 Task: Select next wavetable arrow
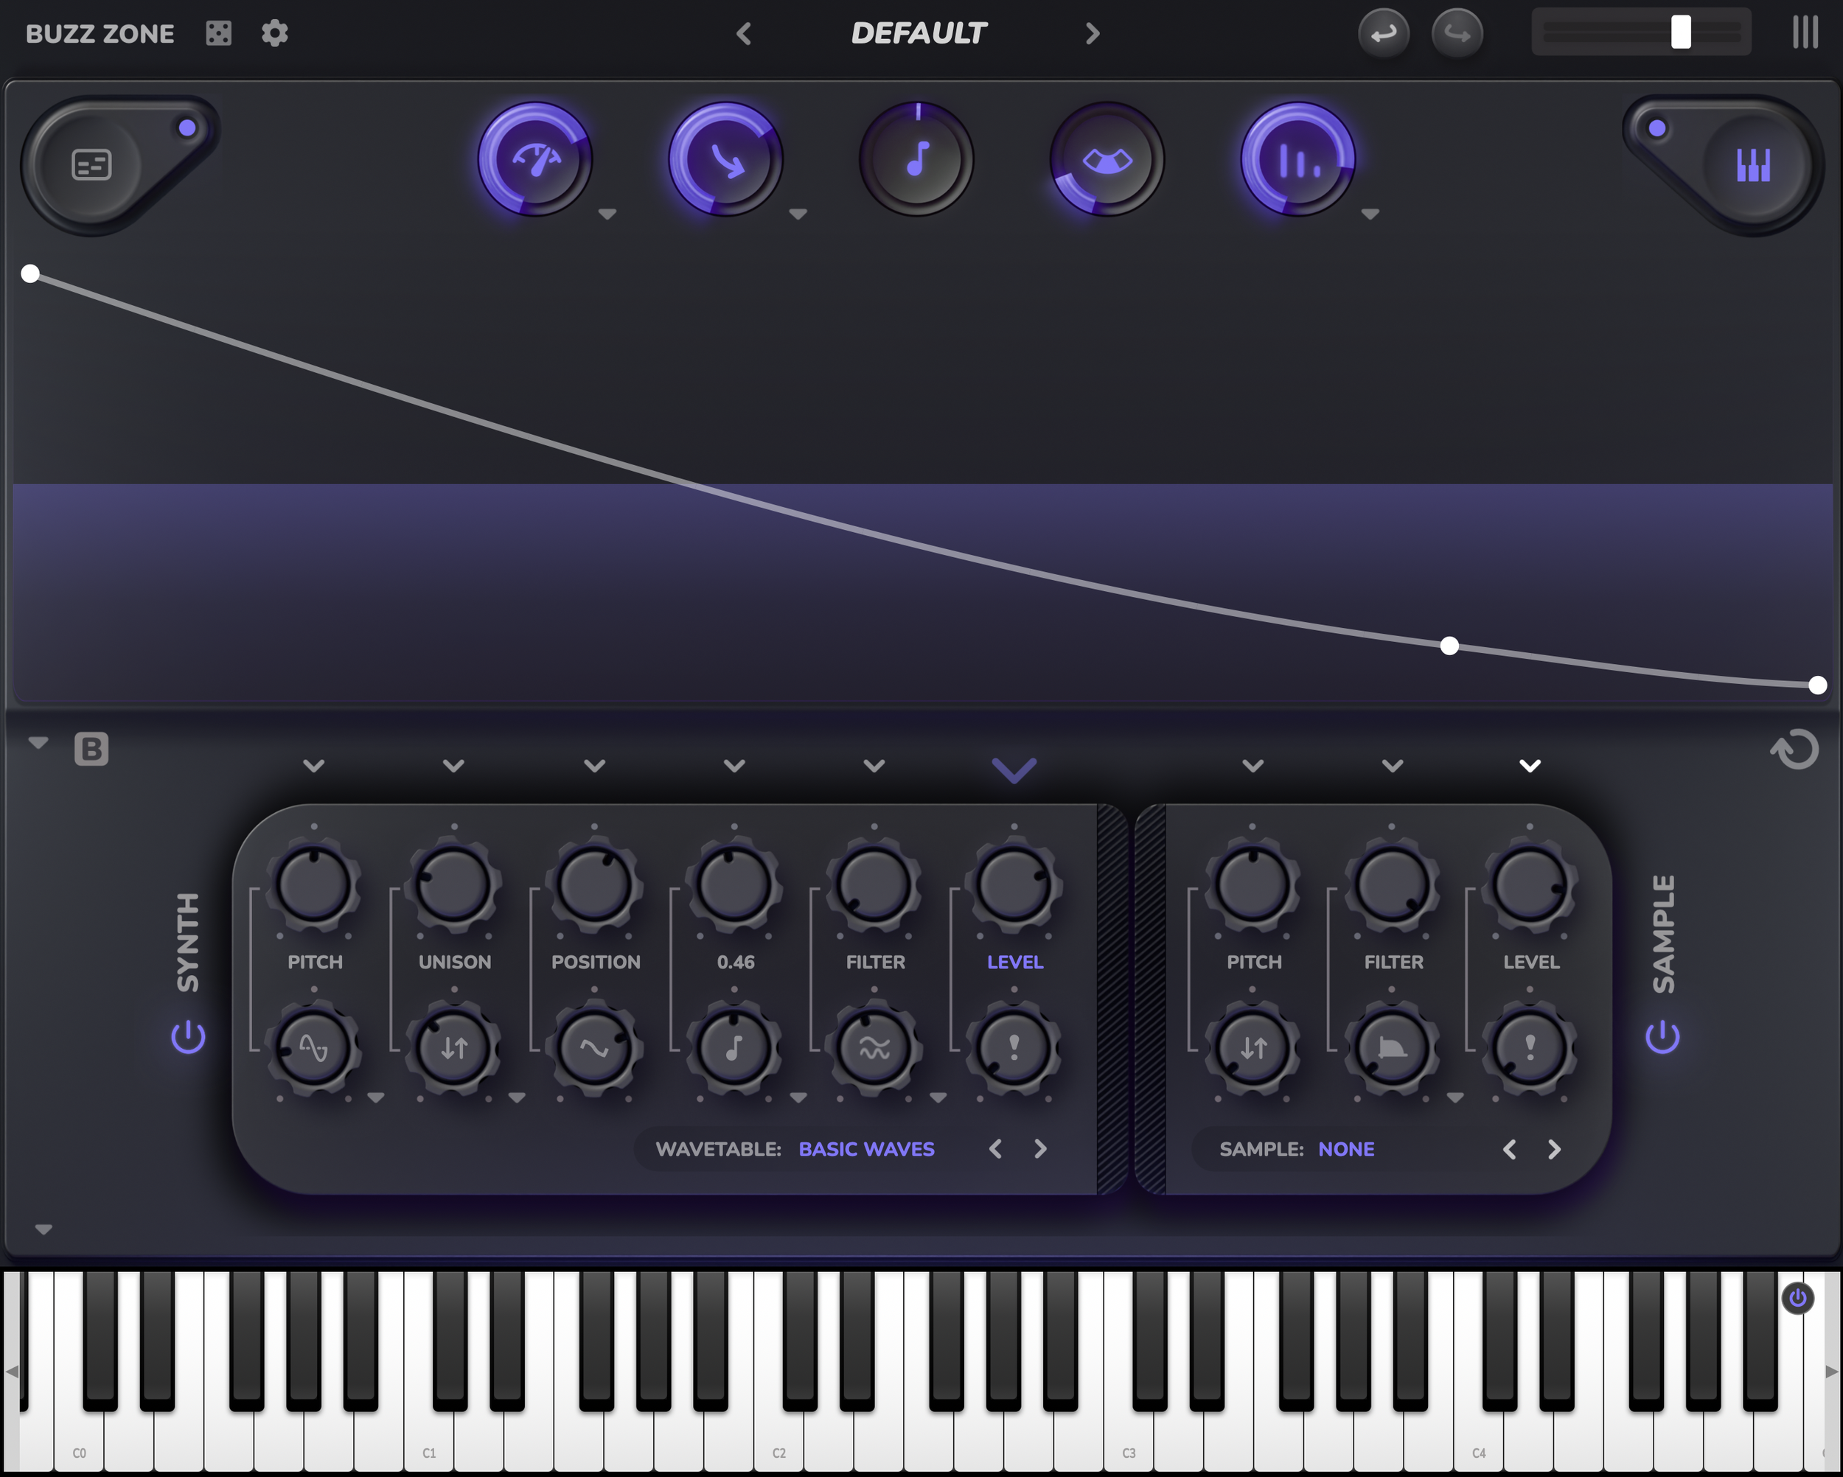tap(1040, 1149)
